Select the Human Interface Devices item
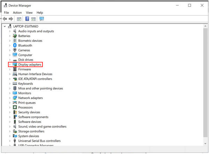The image size is (209, 154). 35,74
